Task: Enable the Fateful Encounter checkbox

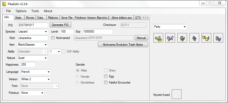Action: tap(106, 83)
